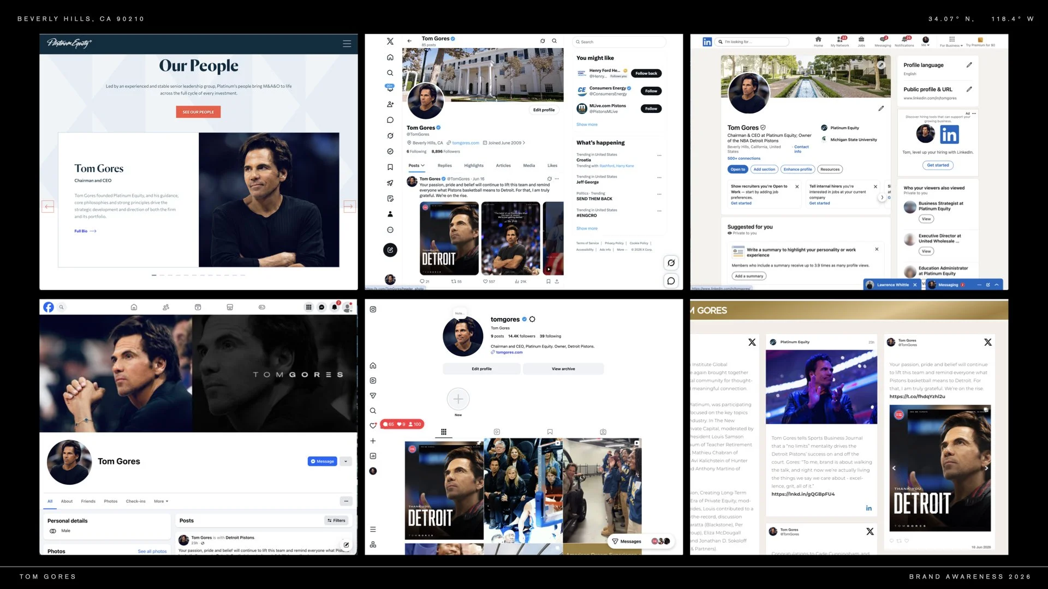1048x589 pixels.
Task: Open Facebook account menu avatar
Action: pos(347,307)
